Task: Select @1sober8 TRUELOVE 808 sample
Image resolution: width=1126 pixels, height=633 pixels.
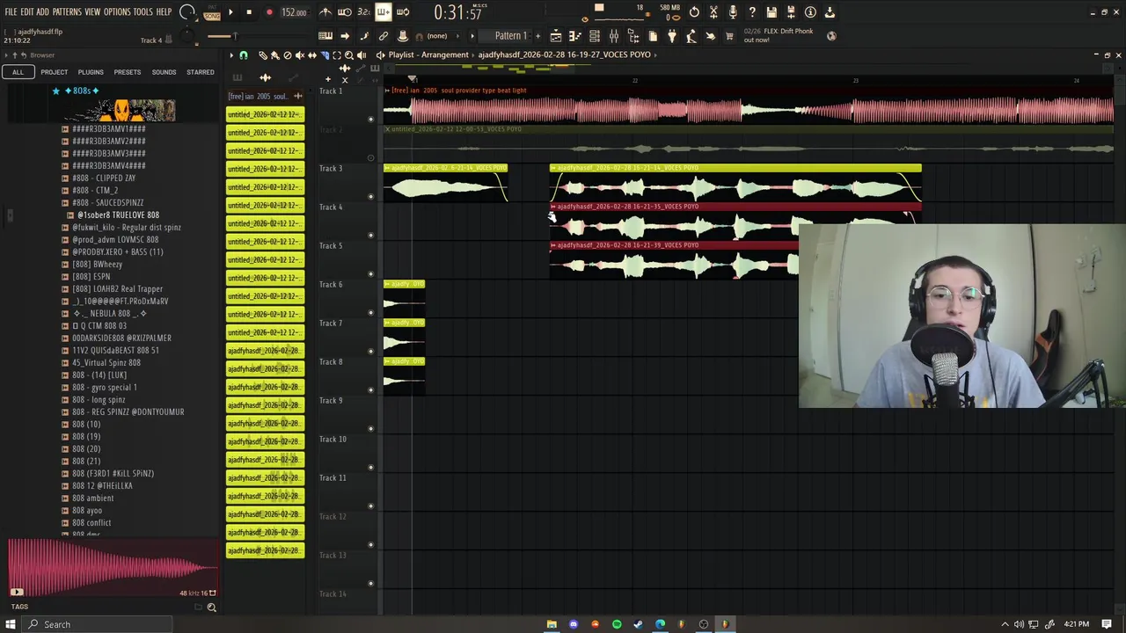Action: point(118,215)
